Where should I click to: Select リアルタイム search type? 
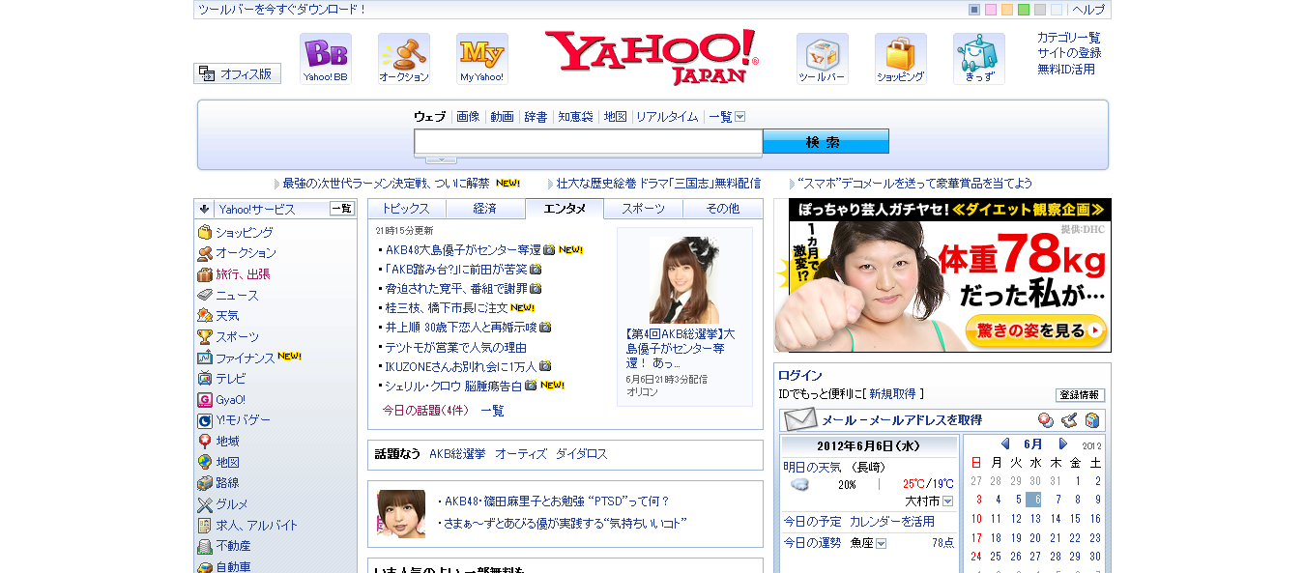click(667, 117)
